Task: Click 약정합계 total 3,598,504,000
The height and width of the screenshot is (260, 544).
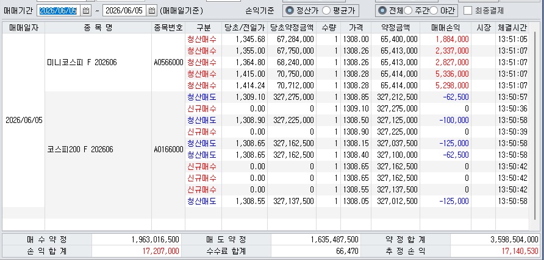Action: click(515, 239)
